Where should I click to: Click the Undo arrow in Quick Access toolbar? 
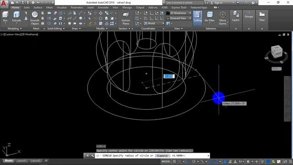(x=38, y=3)
